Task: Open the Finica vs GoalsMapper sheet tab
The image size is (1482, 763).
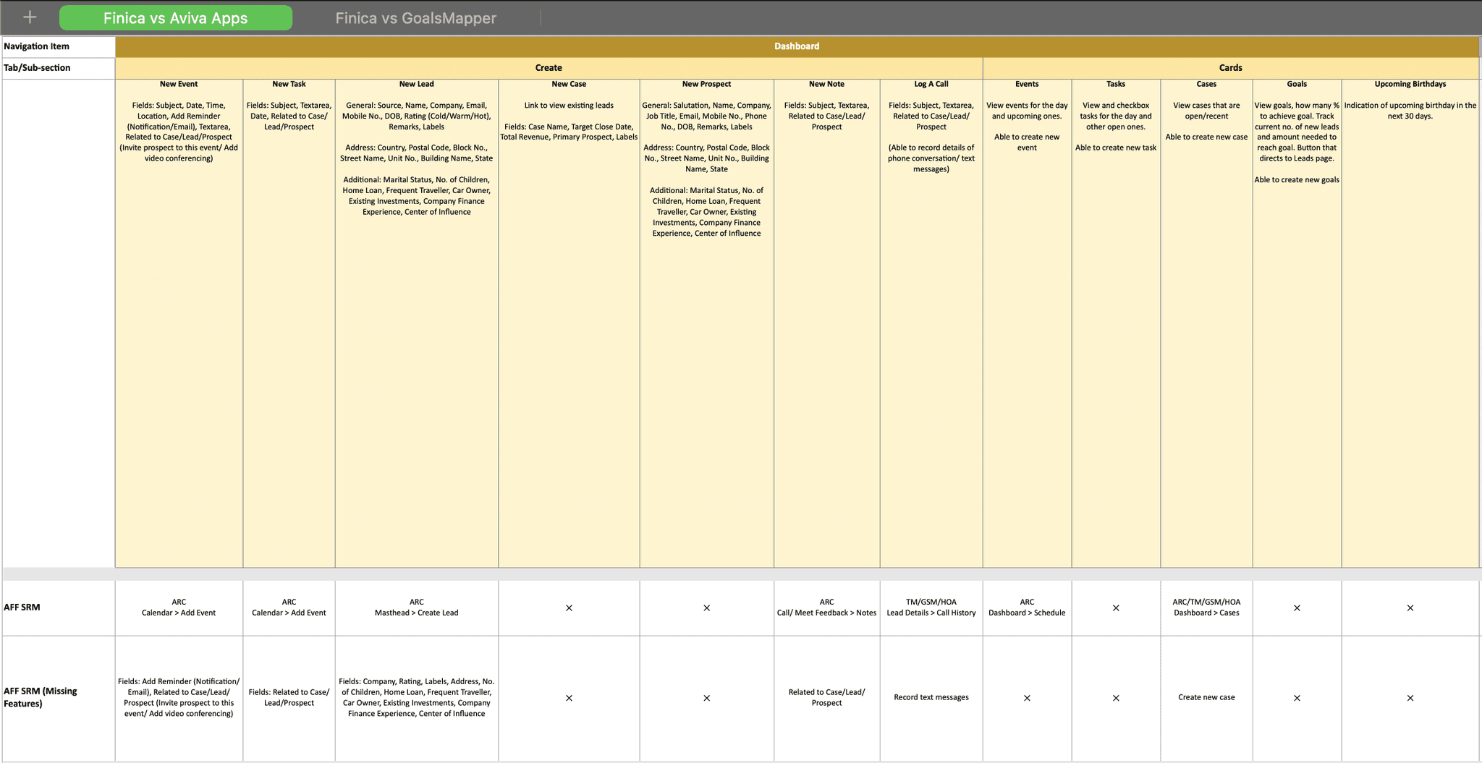Action: (416, 18)
